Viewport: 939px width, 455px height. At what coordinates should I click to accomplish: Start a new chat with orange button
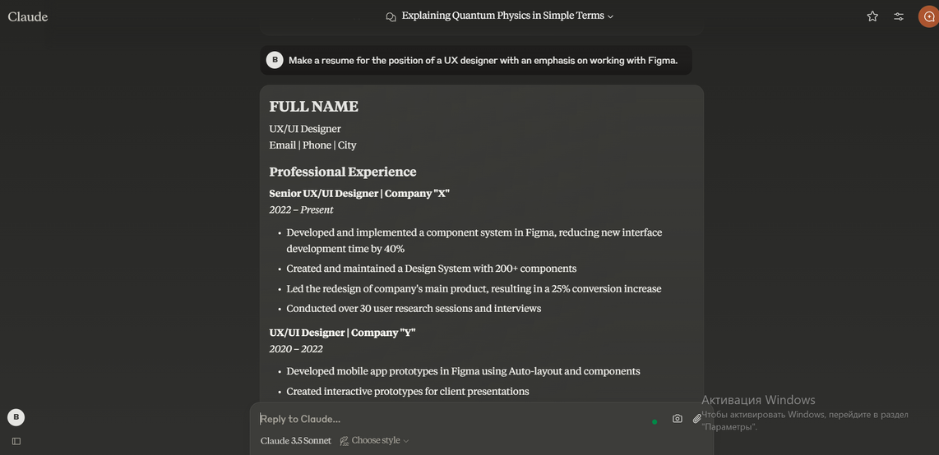pyautogui.click(x=928, y=16)
